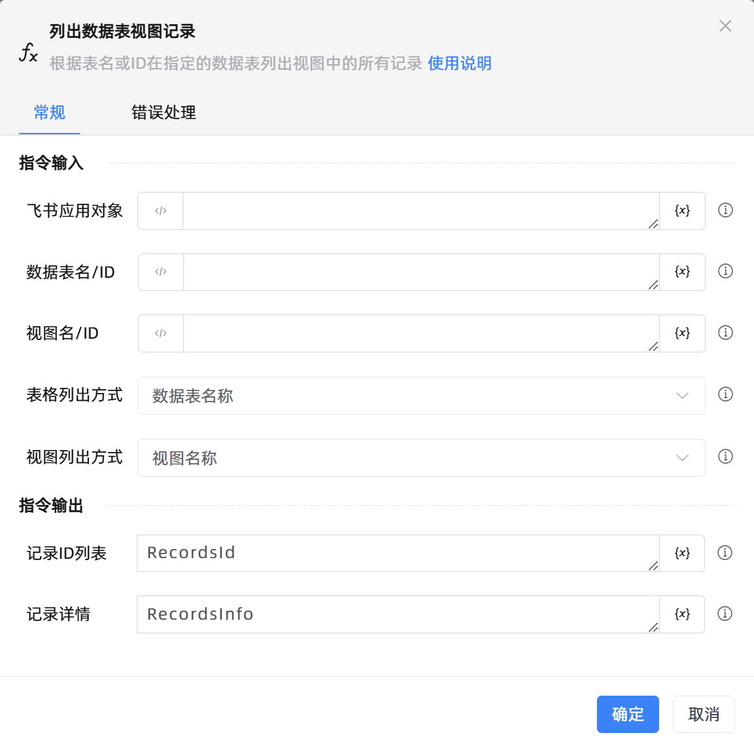754x752 pixels.
Task: Click the resize handle of 飞书应用对象 field
Action: pyautogui.click(x=653, y=224)
